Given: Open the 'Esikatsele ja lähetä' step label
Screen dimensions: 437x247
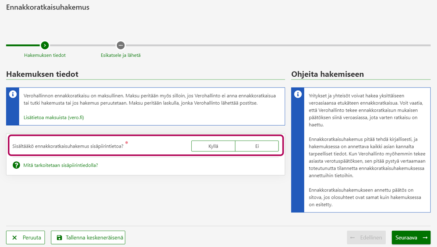Looking at the screenshot, I should tap(121, 56).
